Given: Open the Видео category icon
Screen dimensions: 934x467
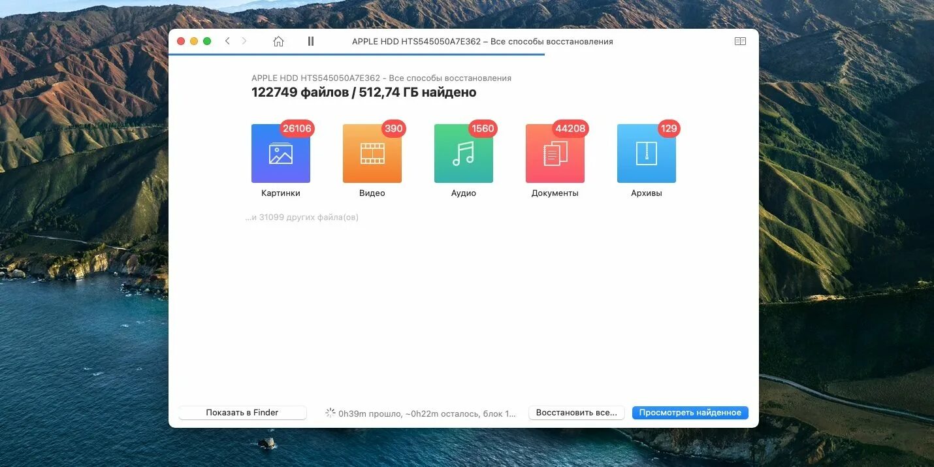Looking at the screenshot, I should pyautogui.click(x=372, y=153).
